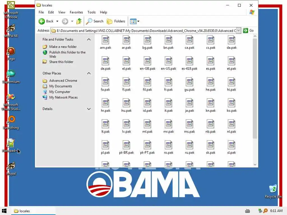Open the File menu
This screenshot has height=215, width=287.
tap(41, 12)
